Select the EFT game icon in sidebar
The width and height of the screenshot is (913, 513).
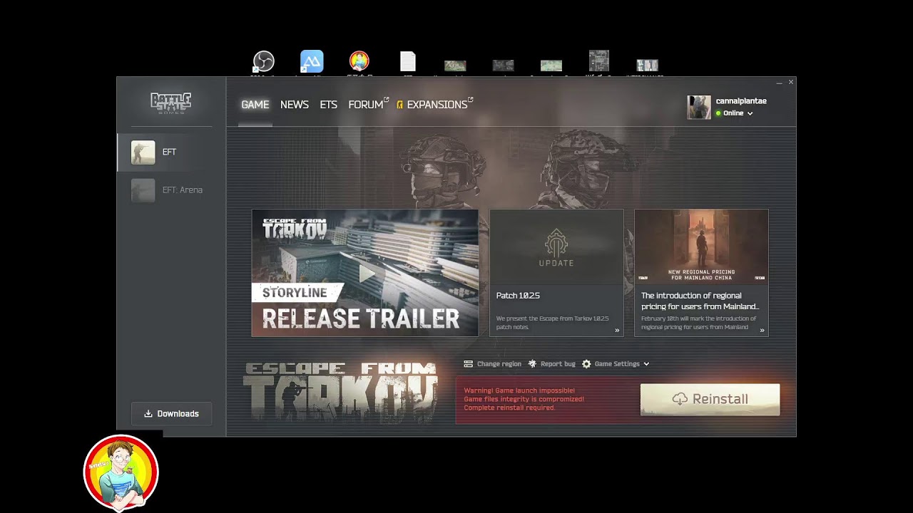[143, 152]
